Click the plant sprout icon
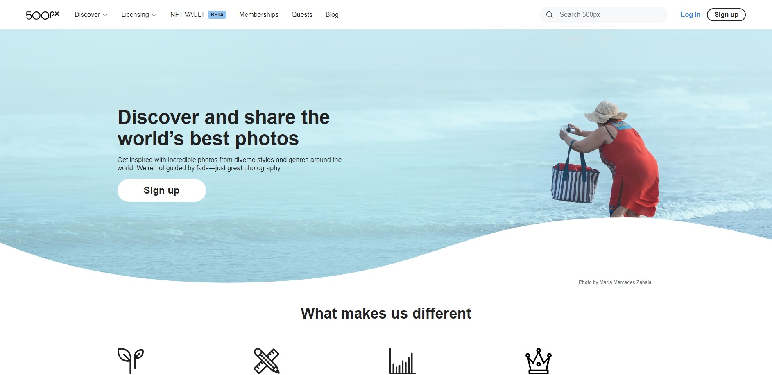772x375 pixels. click(x=131, y=361)
